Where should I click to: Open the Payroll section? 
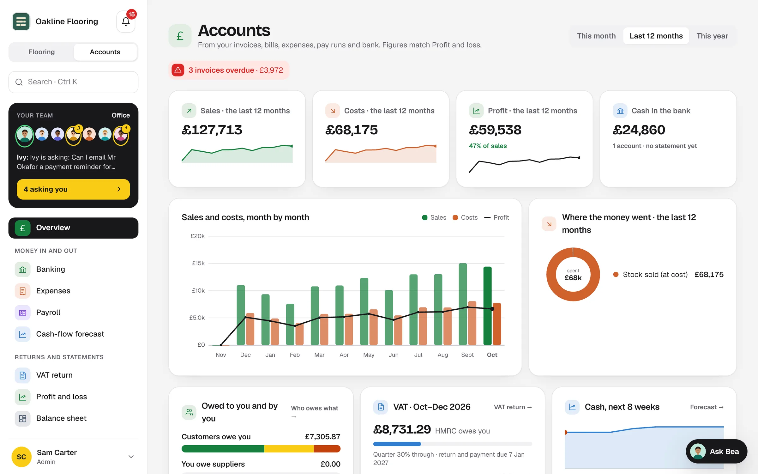coord(73,312)
